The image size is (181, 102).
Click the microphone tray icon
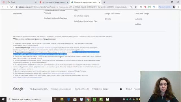pyautogui.click(x=124, y=99)
